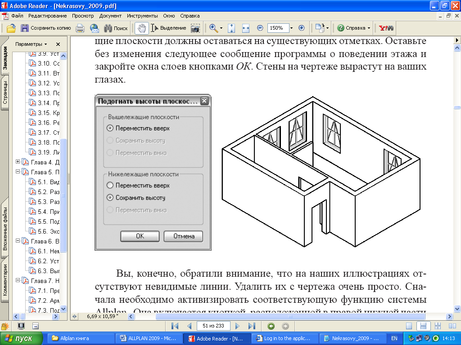Click the document vertical scroll thumb

(457, 107)
